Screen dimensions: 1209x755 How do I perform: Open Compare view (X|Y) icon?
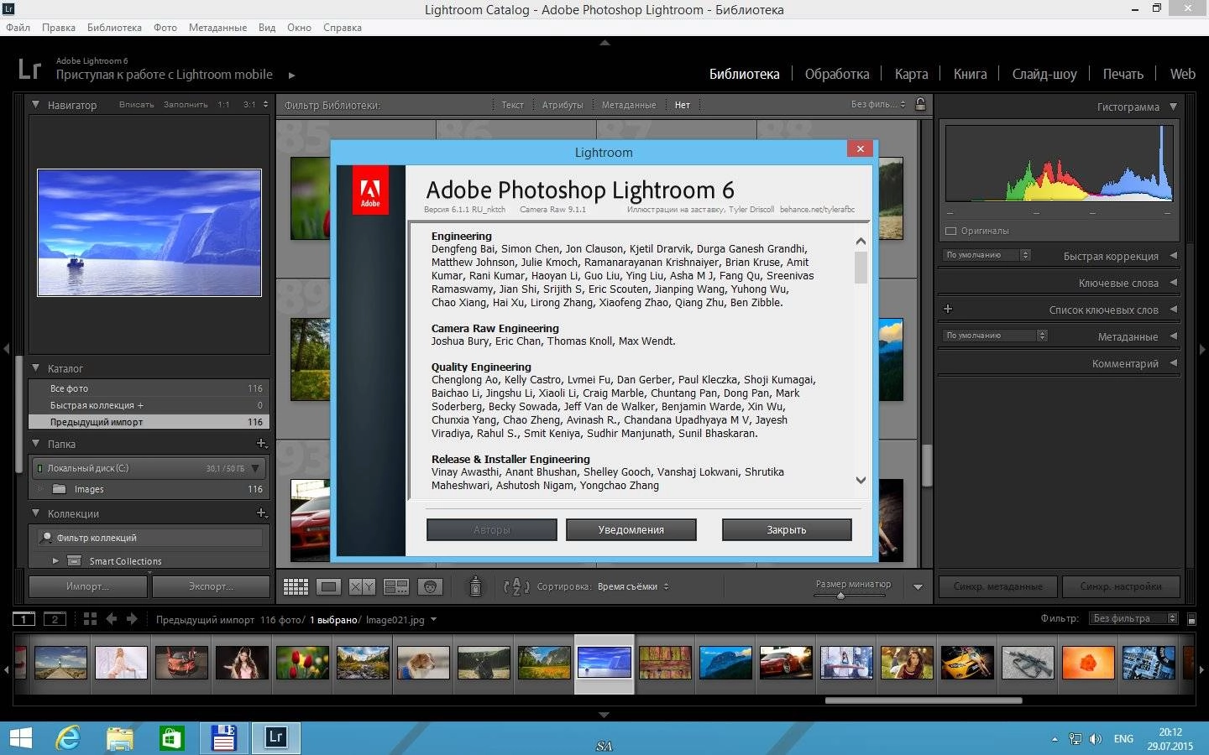pyautogui.click(x=362, y=587)
